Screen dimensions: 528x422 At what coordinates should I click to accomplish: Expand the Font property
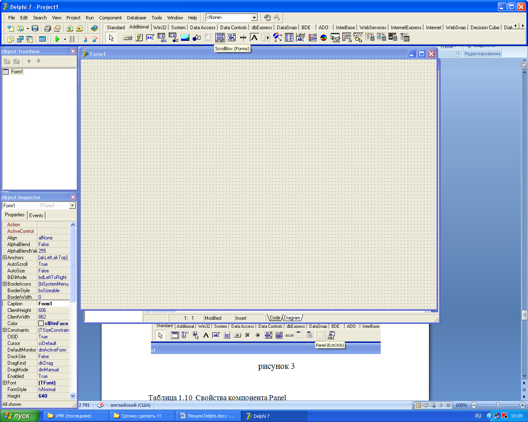5,383
